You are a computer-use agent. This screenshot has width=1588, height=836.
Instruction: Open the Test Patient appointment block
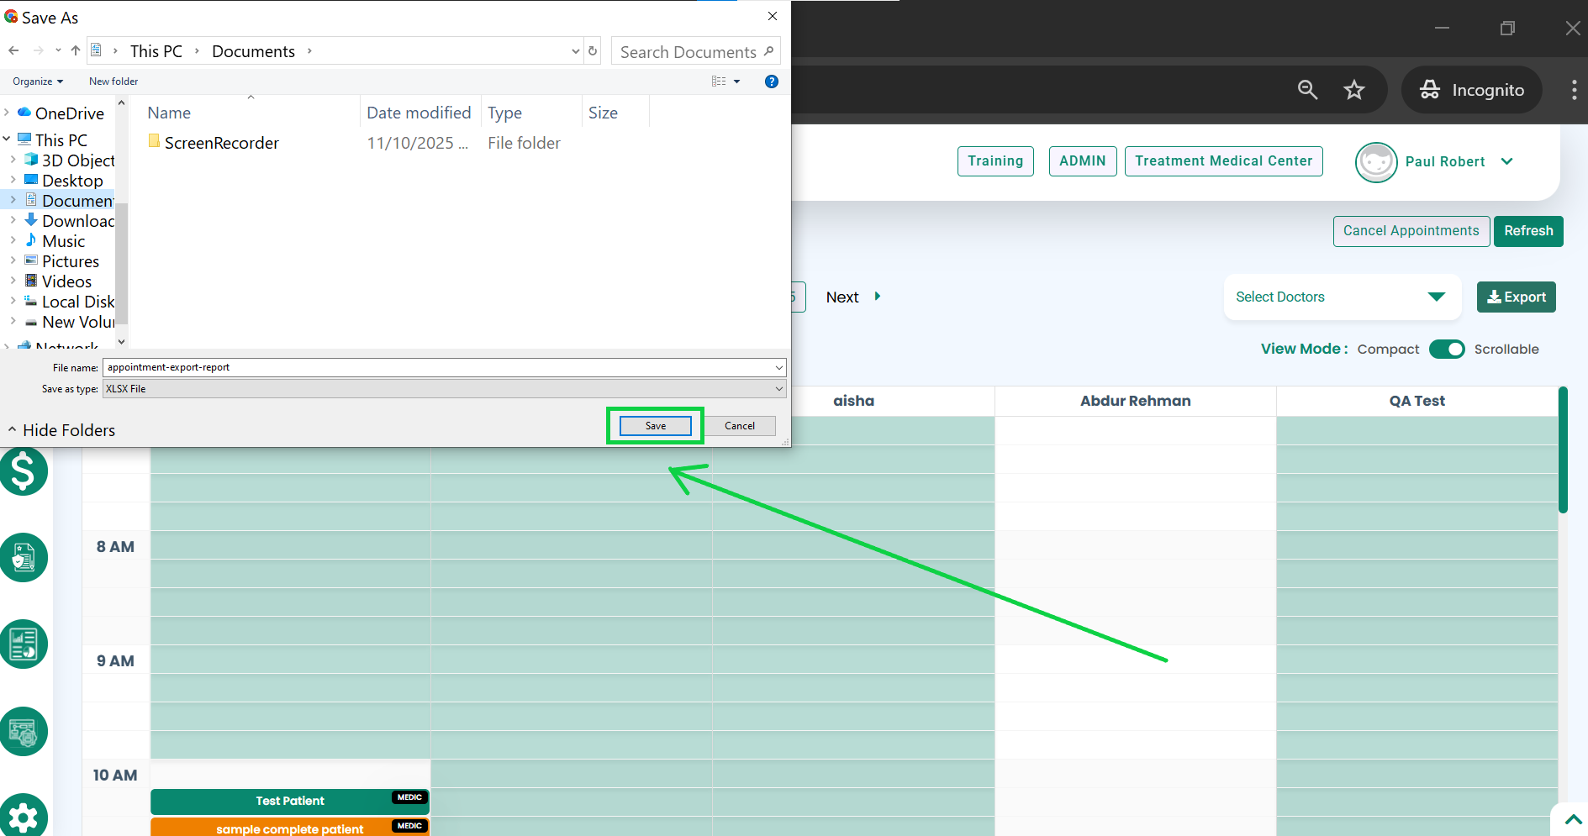289,801
